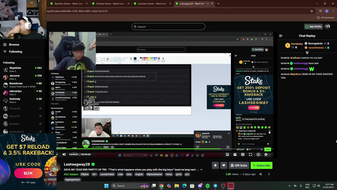The image size is (337, 190).
Task: Open Ss4nndy followed channel
Action: click(x=22, y=100)
